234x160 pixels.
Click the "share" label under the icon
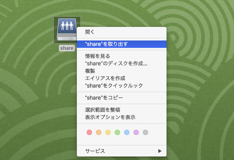(67, 49)
